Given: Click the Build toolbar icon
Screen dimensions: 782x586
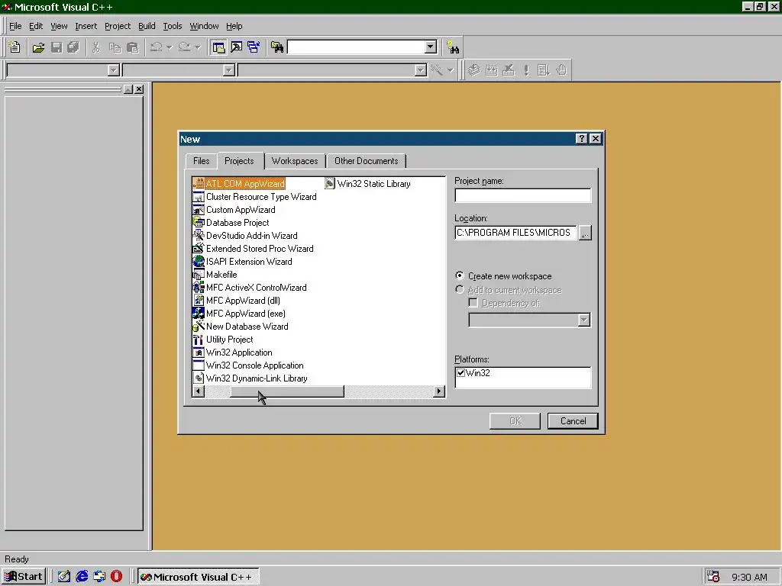Looking at the screenshot, I should (491, 69).
